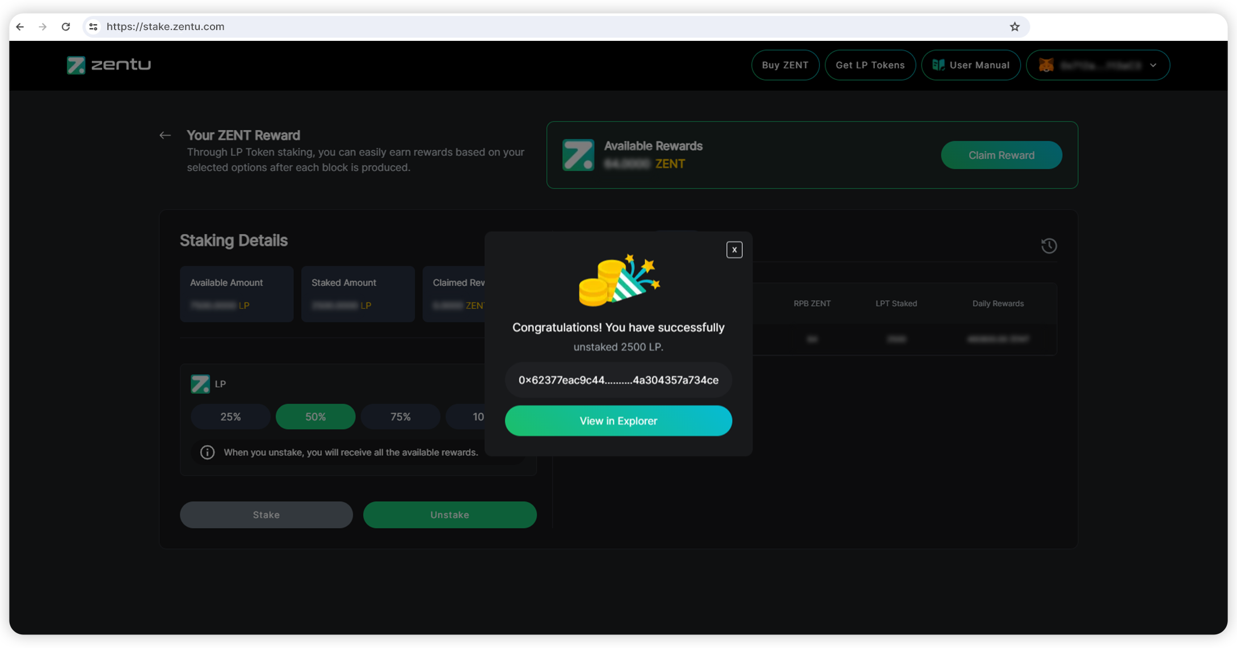Viewport: 1237px width, 648px height.
Task: Click the transaction hash field
Action: click(x=618, y=380)
